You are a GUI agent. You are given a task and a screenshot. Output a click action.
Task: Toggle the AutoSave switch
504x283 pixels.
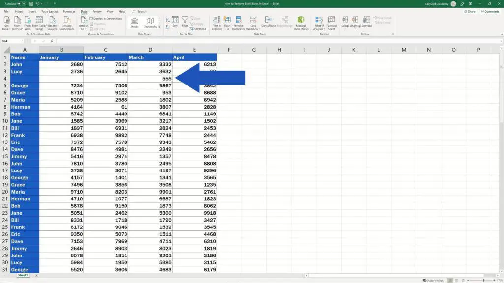coord(22,3)
